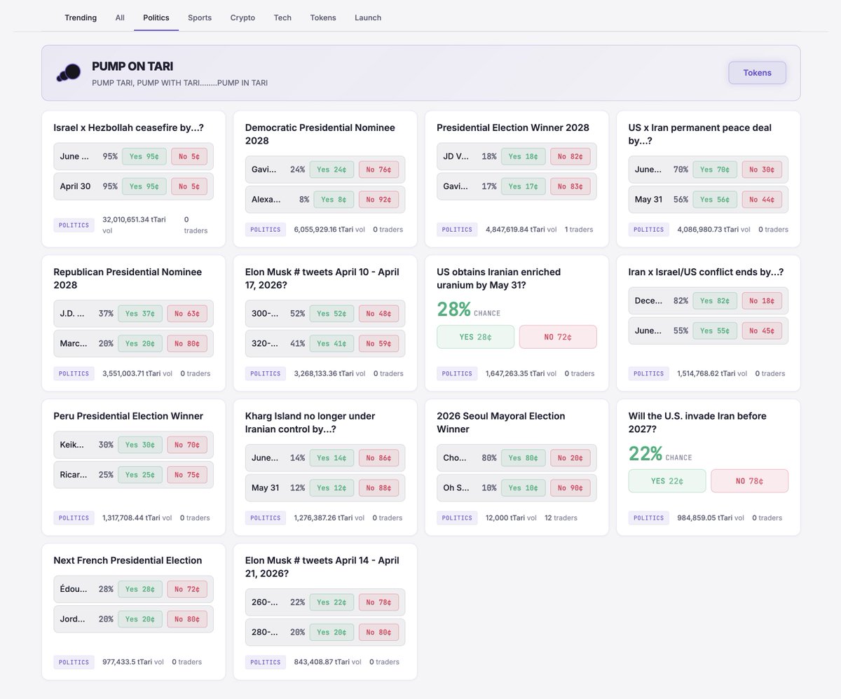Click POLITICS tag on Israel Hezbollah card
Screen dimensions: 841x699
coord(74,226)
